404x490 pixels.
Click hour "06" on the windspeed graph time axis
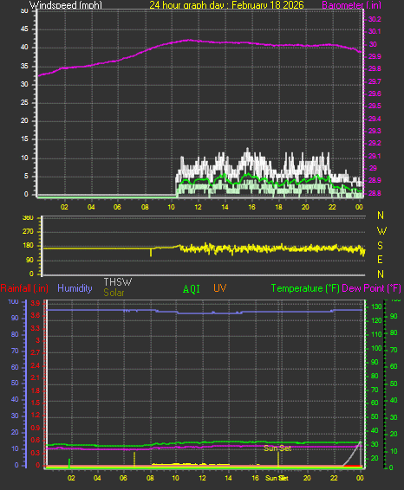(117, 207)
